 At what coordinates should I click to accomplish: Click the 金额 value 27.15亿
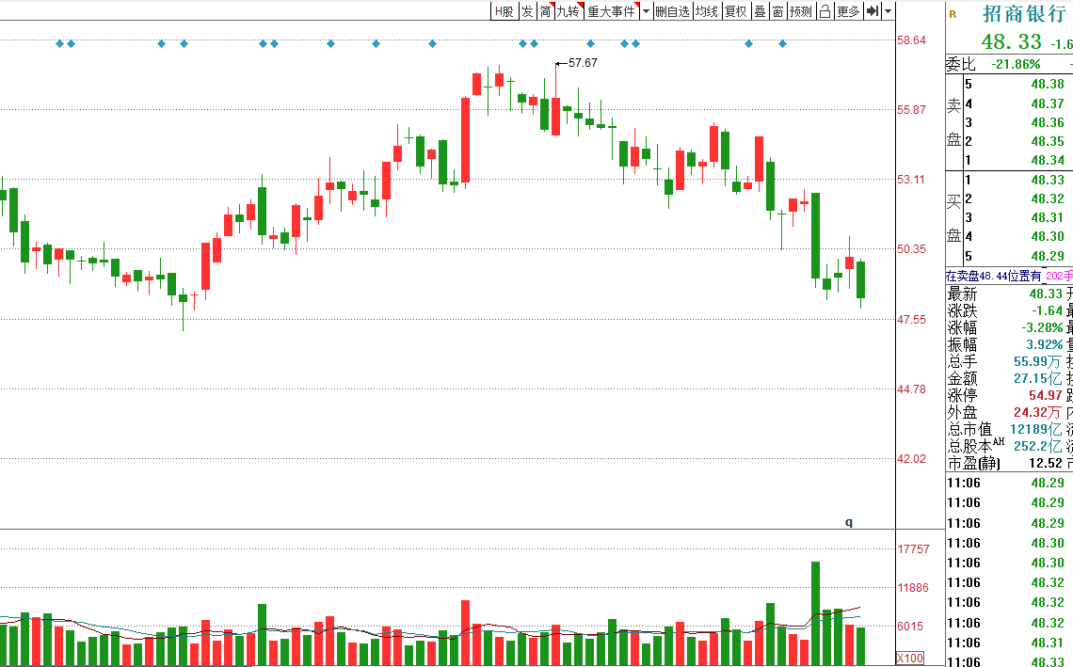pyautogui.click(x=1037, y=378)
